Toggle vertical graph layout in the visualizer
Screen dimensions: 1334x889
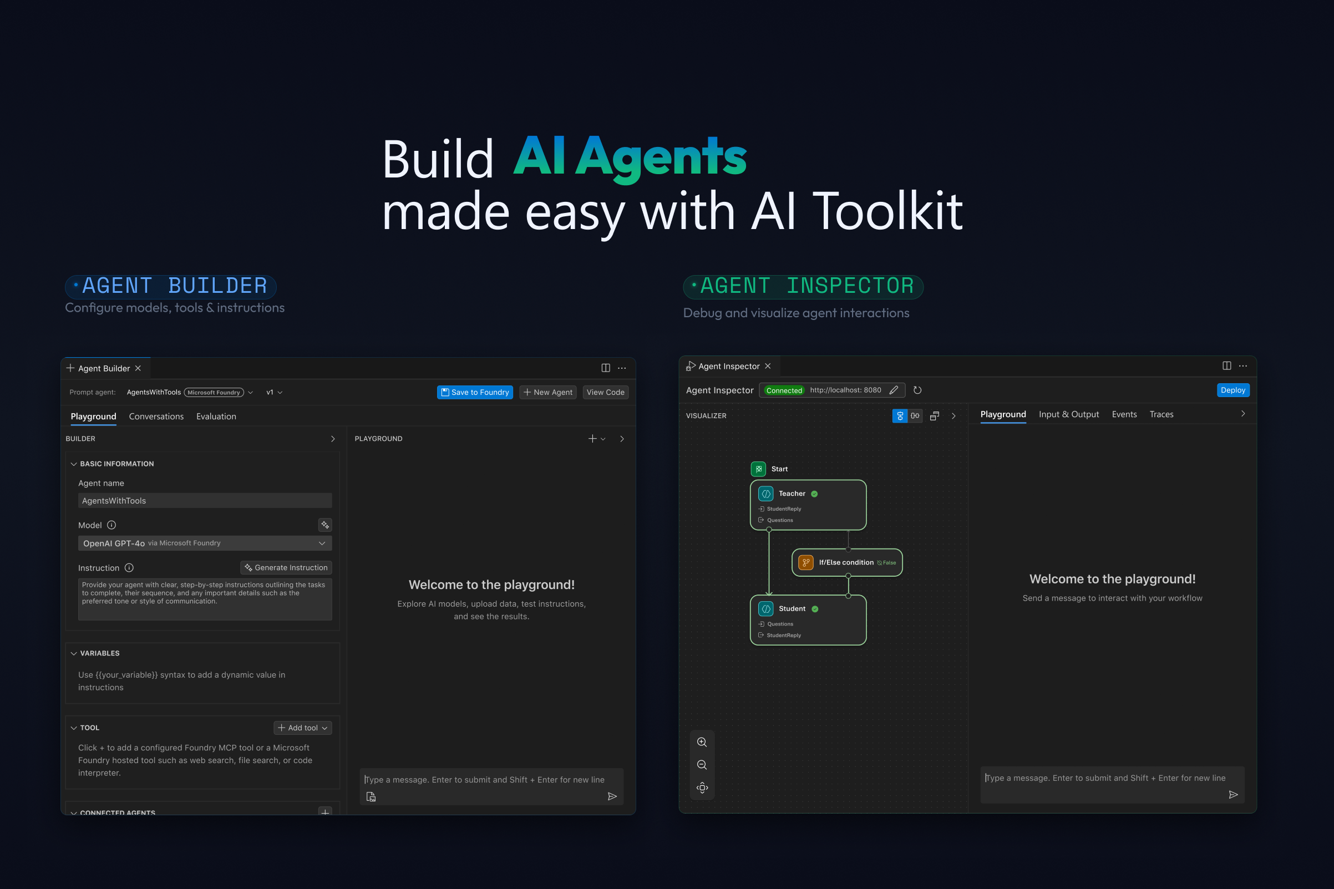(900, 415)
